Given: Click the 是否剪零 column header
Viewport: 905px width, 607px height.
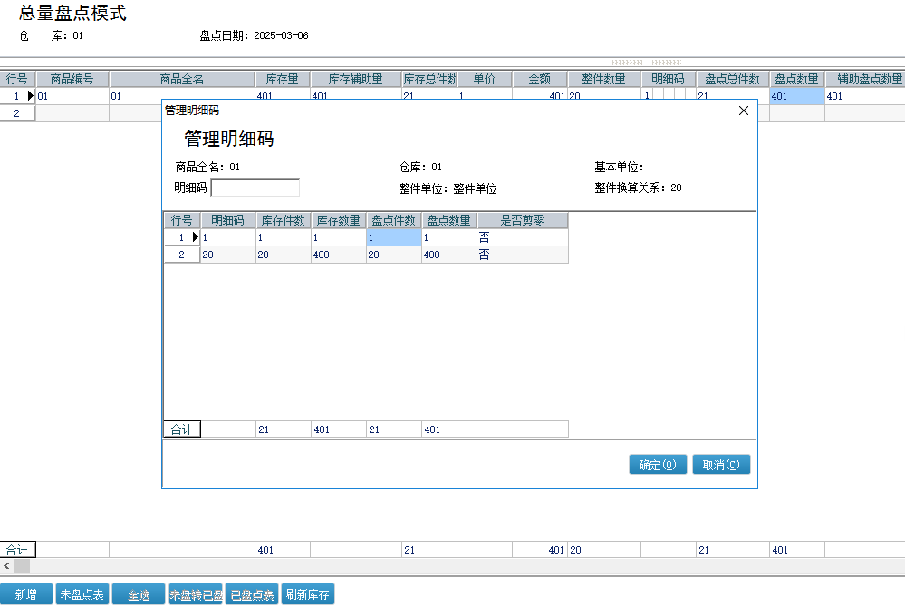Looking at the screenshot, I should coord(523,220).
